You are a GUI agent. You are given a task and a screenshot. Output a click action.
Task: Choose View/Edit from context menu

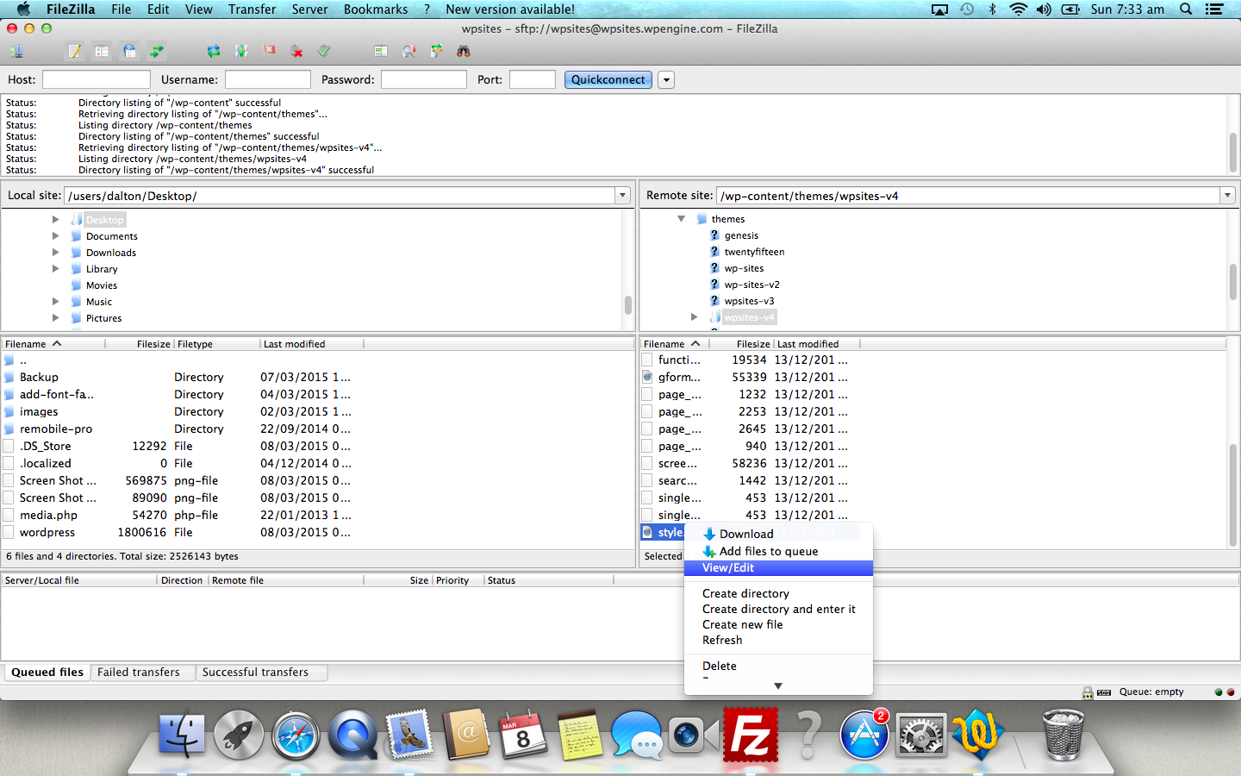778,567
